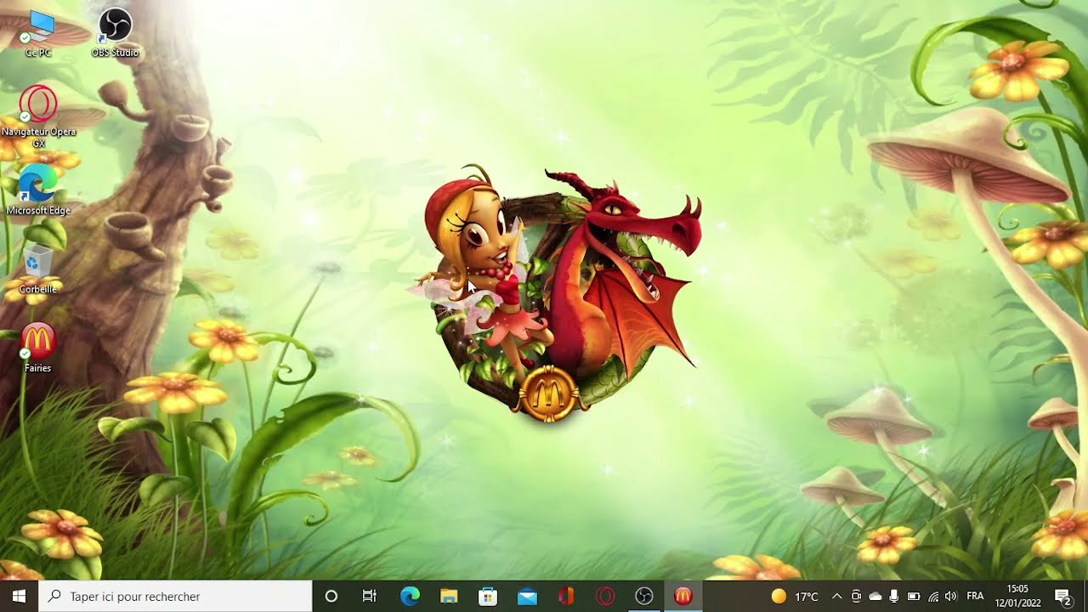Switch the FRA input language indicator

pyautogui.click(x=975, y=597)
